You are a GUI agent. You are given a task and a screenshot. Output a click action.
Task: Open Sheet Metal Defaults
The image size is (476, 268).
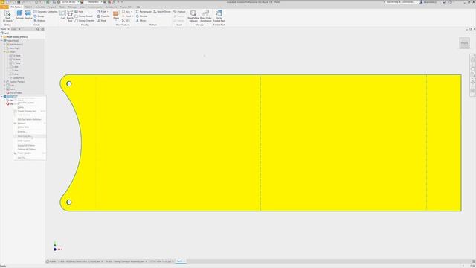point(193,16)
